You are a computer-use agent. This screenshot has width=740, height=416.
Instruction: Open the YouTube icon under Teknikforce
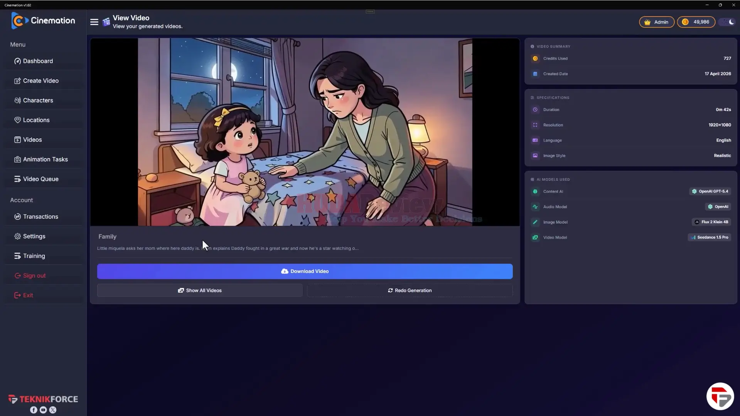point(43,410)
